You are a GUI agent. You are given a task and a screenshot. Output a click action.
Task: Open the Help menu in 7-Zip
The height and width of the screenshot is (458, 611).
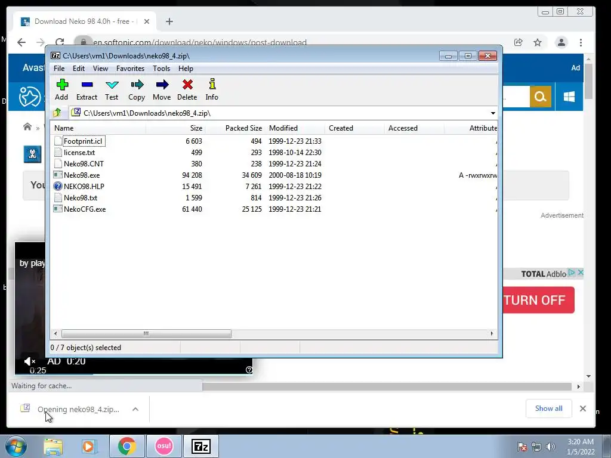pos(186,69)
